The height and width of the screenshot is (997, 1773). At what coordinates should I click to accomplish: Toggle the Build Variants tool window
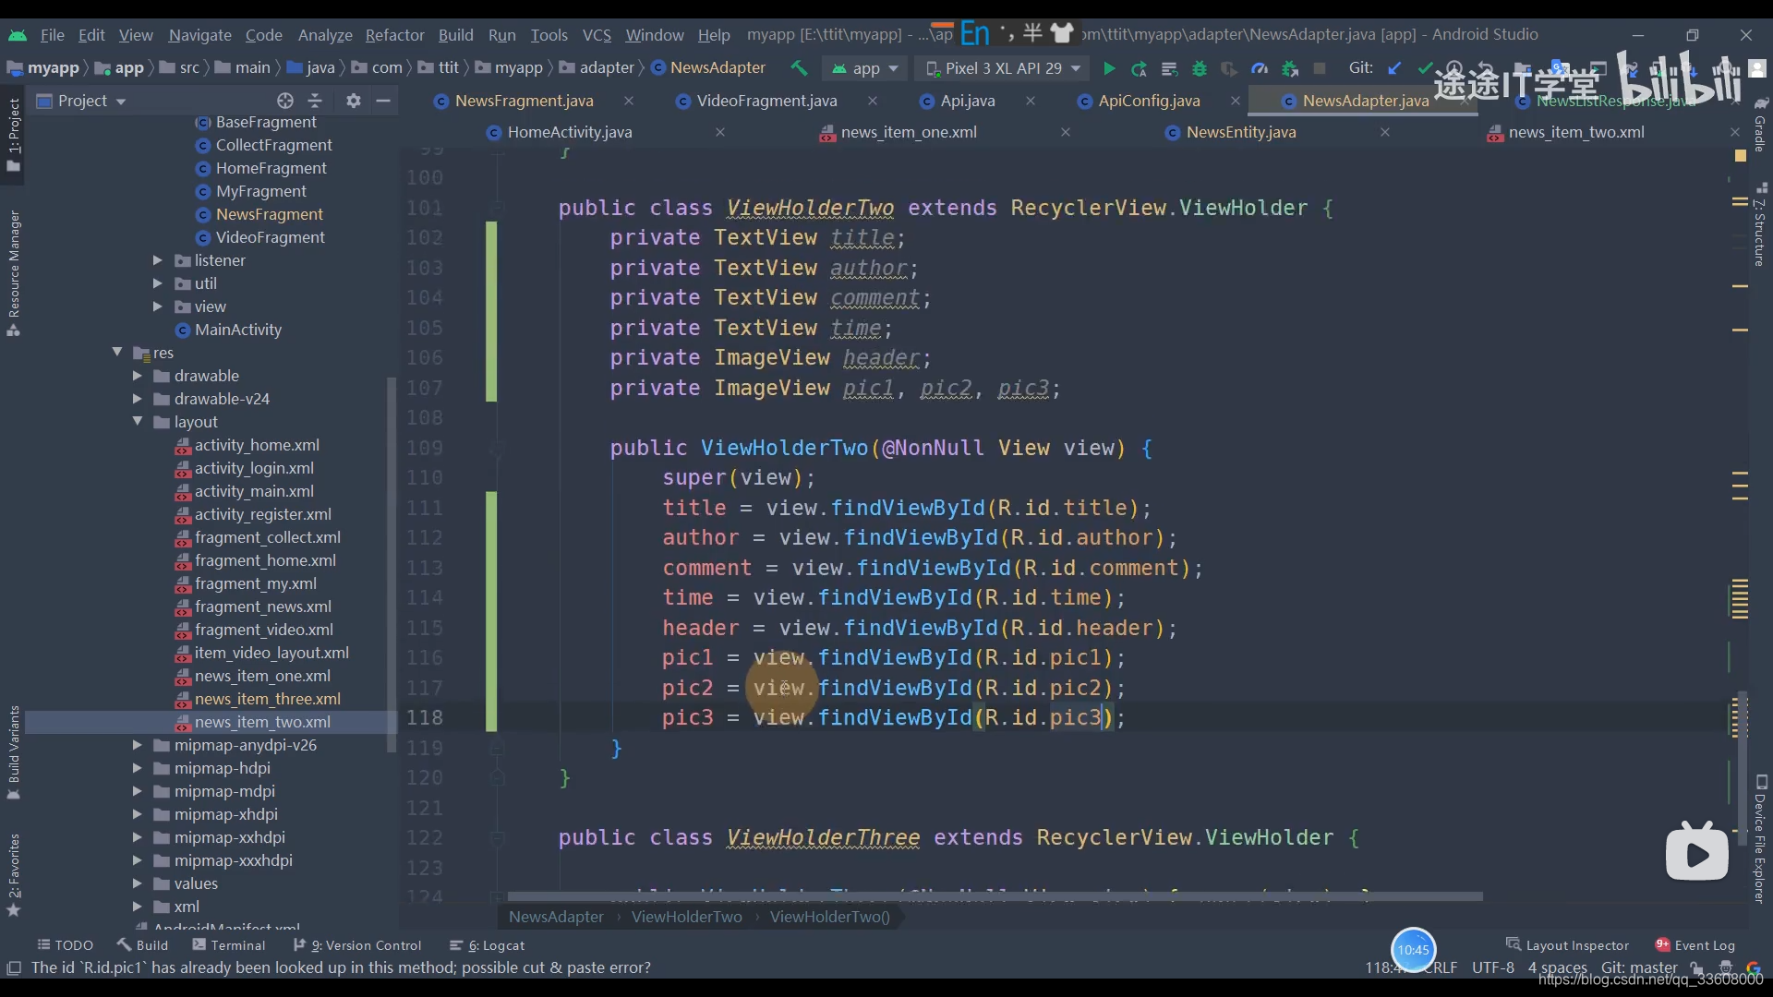point(14,752)
